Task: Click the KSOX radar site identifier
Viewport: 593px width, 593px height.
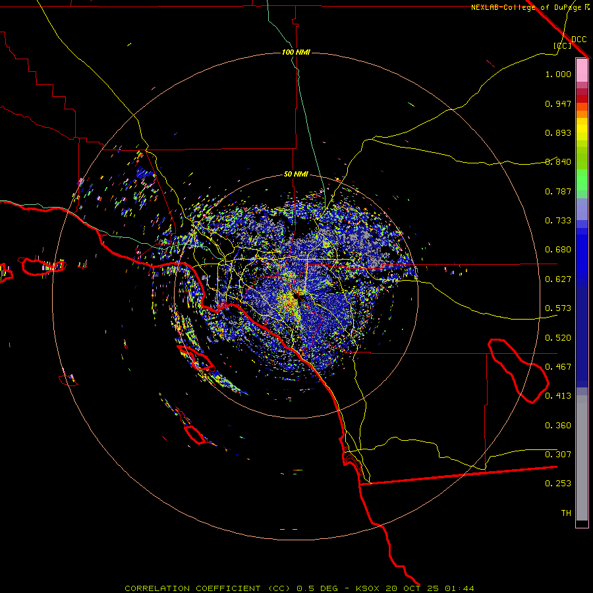Action: pos(368,588)
